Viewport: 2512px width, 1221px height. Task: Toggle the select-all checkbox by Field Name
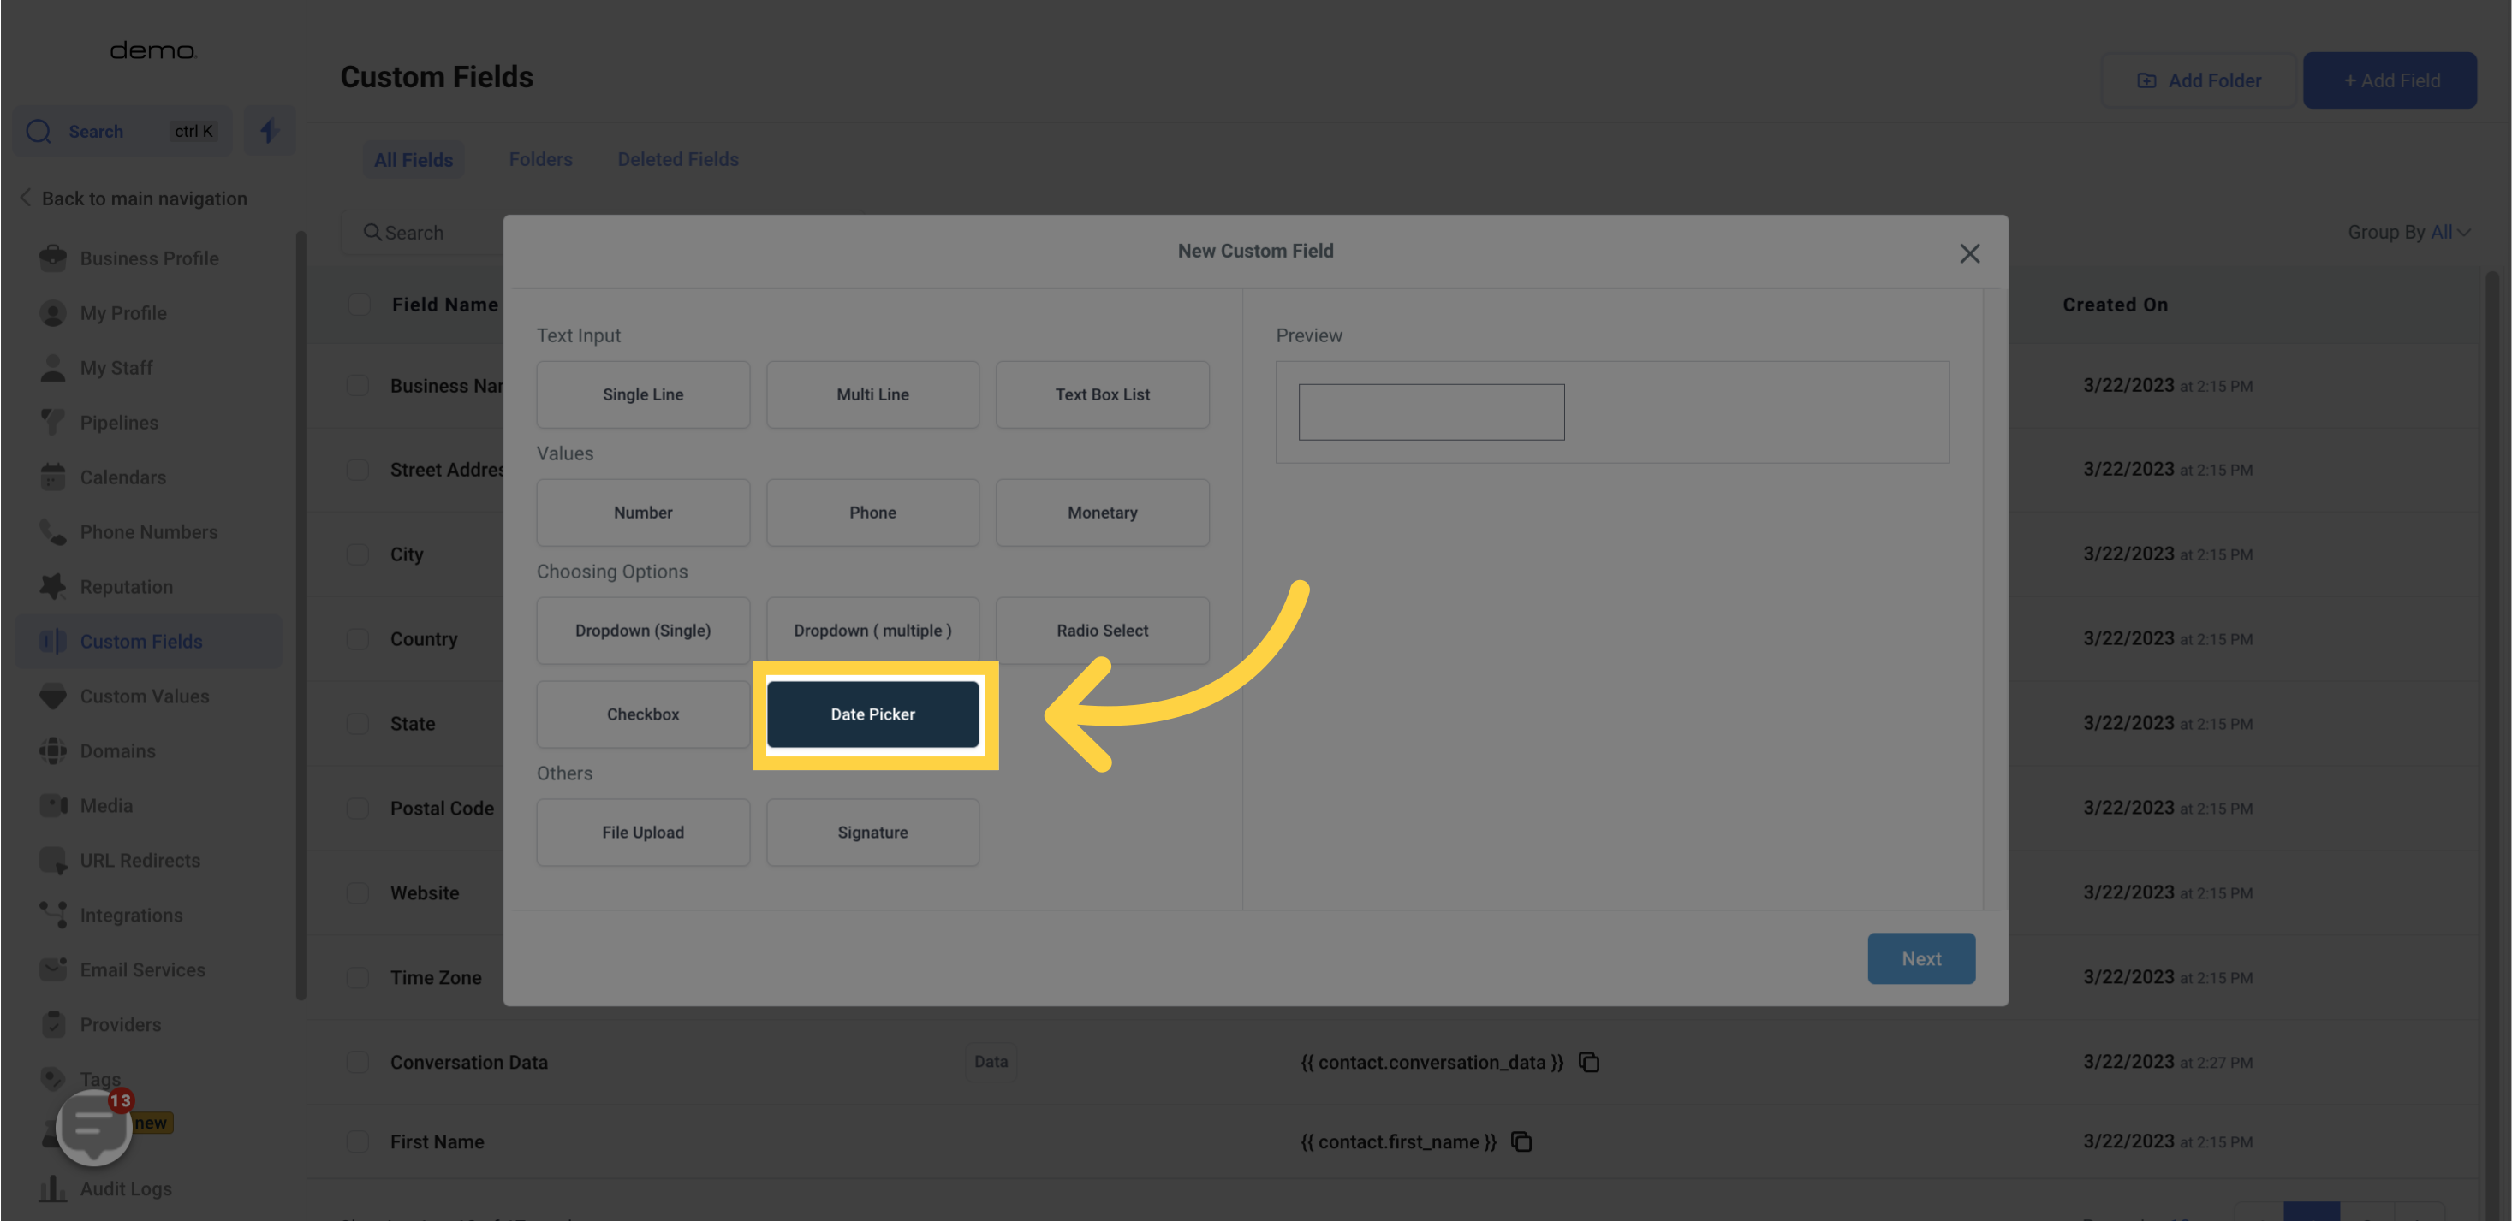pos(359,304)
